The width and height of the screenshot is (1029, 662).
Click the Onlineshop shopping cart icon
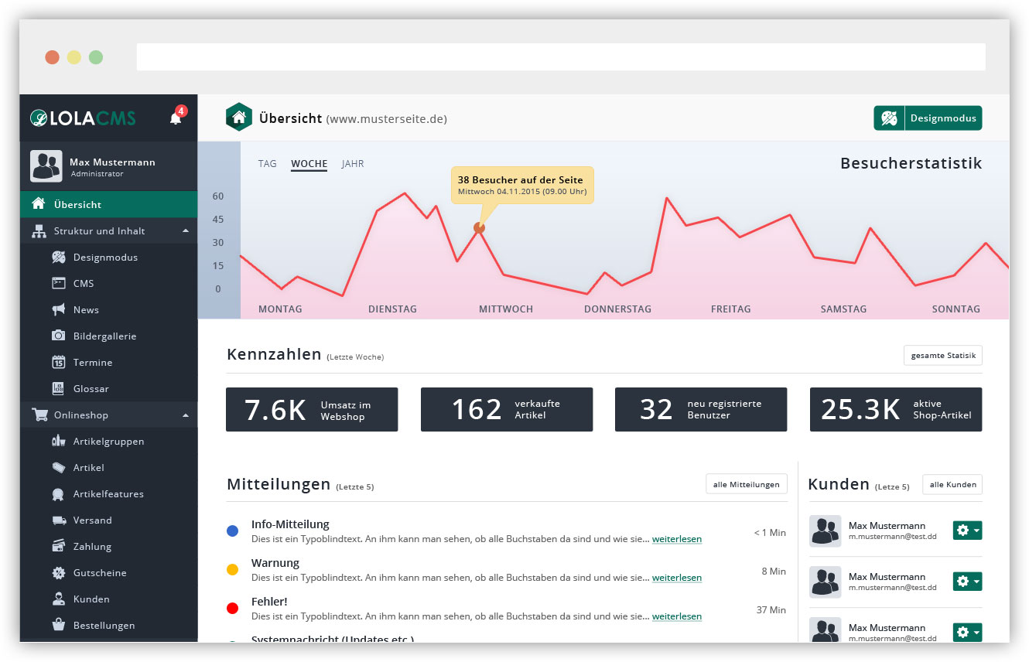[39, 415]
